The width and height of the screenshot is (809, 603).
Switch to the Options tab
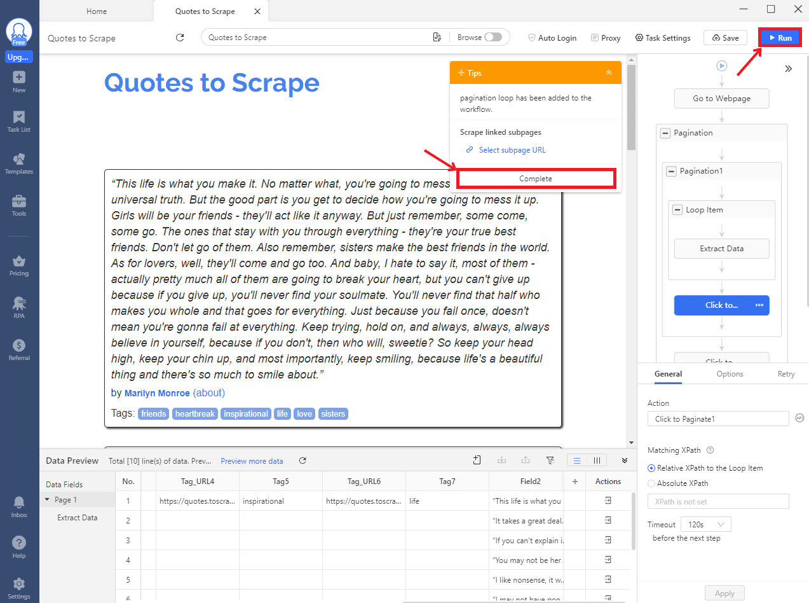730,374
